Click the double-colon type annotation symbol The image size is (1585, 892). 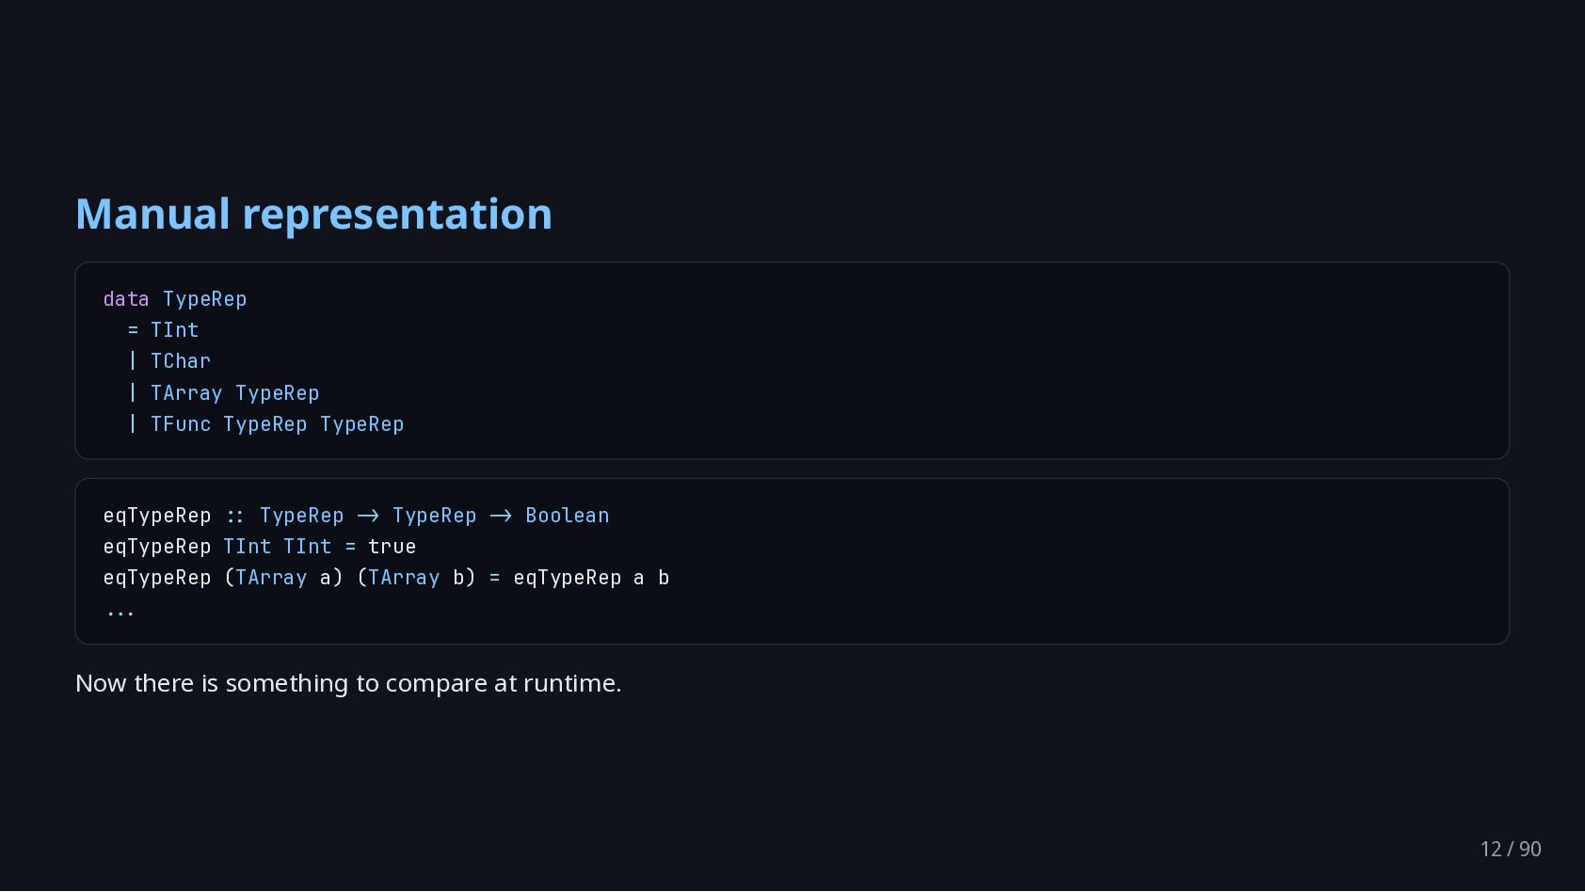(235, 516)
